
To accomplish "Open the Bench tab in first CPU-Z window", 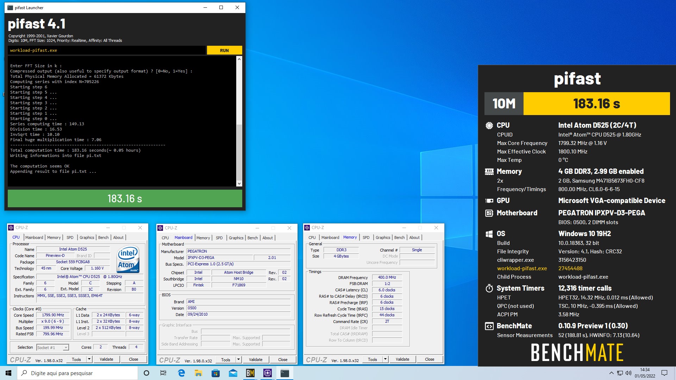I will 103,237.
